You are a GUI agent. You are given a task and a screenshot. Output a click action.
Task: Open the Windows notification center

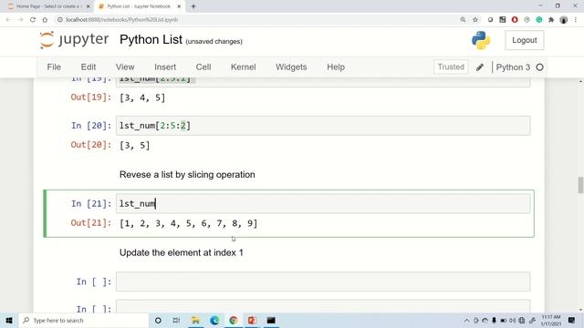point(571,320)
